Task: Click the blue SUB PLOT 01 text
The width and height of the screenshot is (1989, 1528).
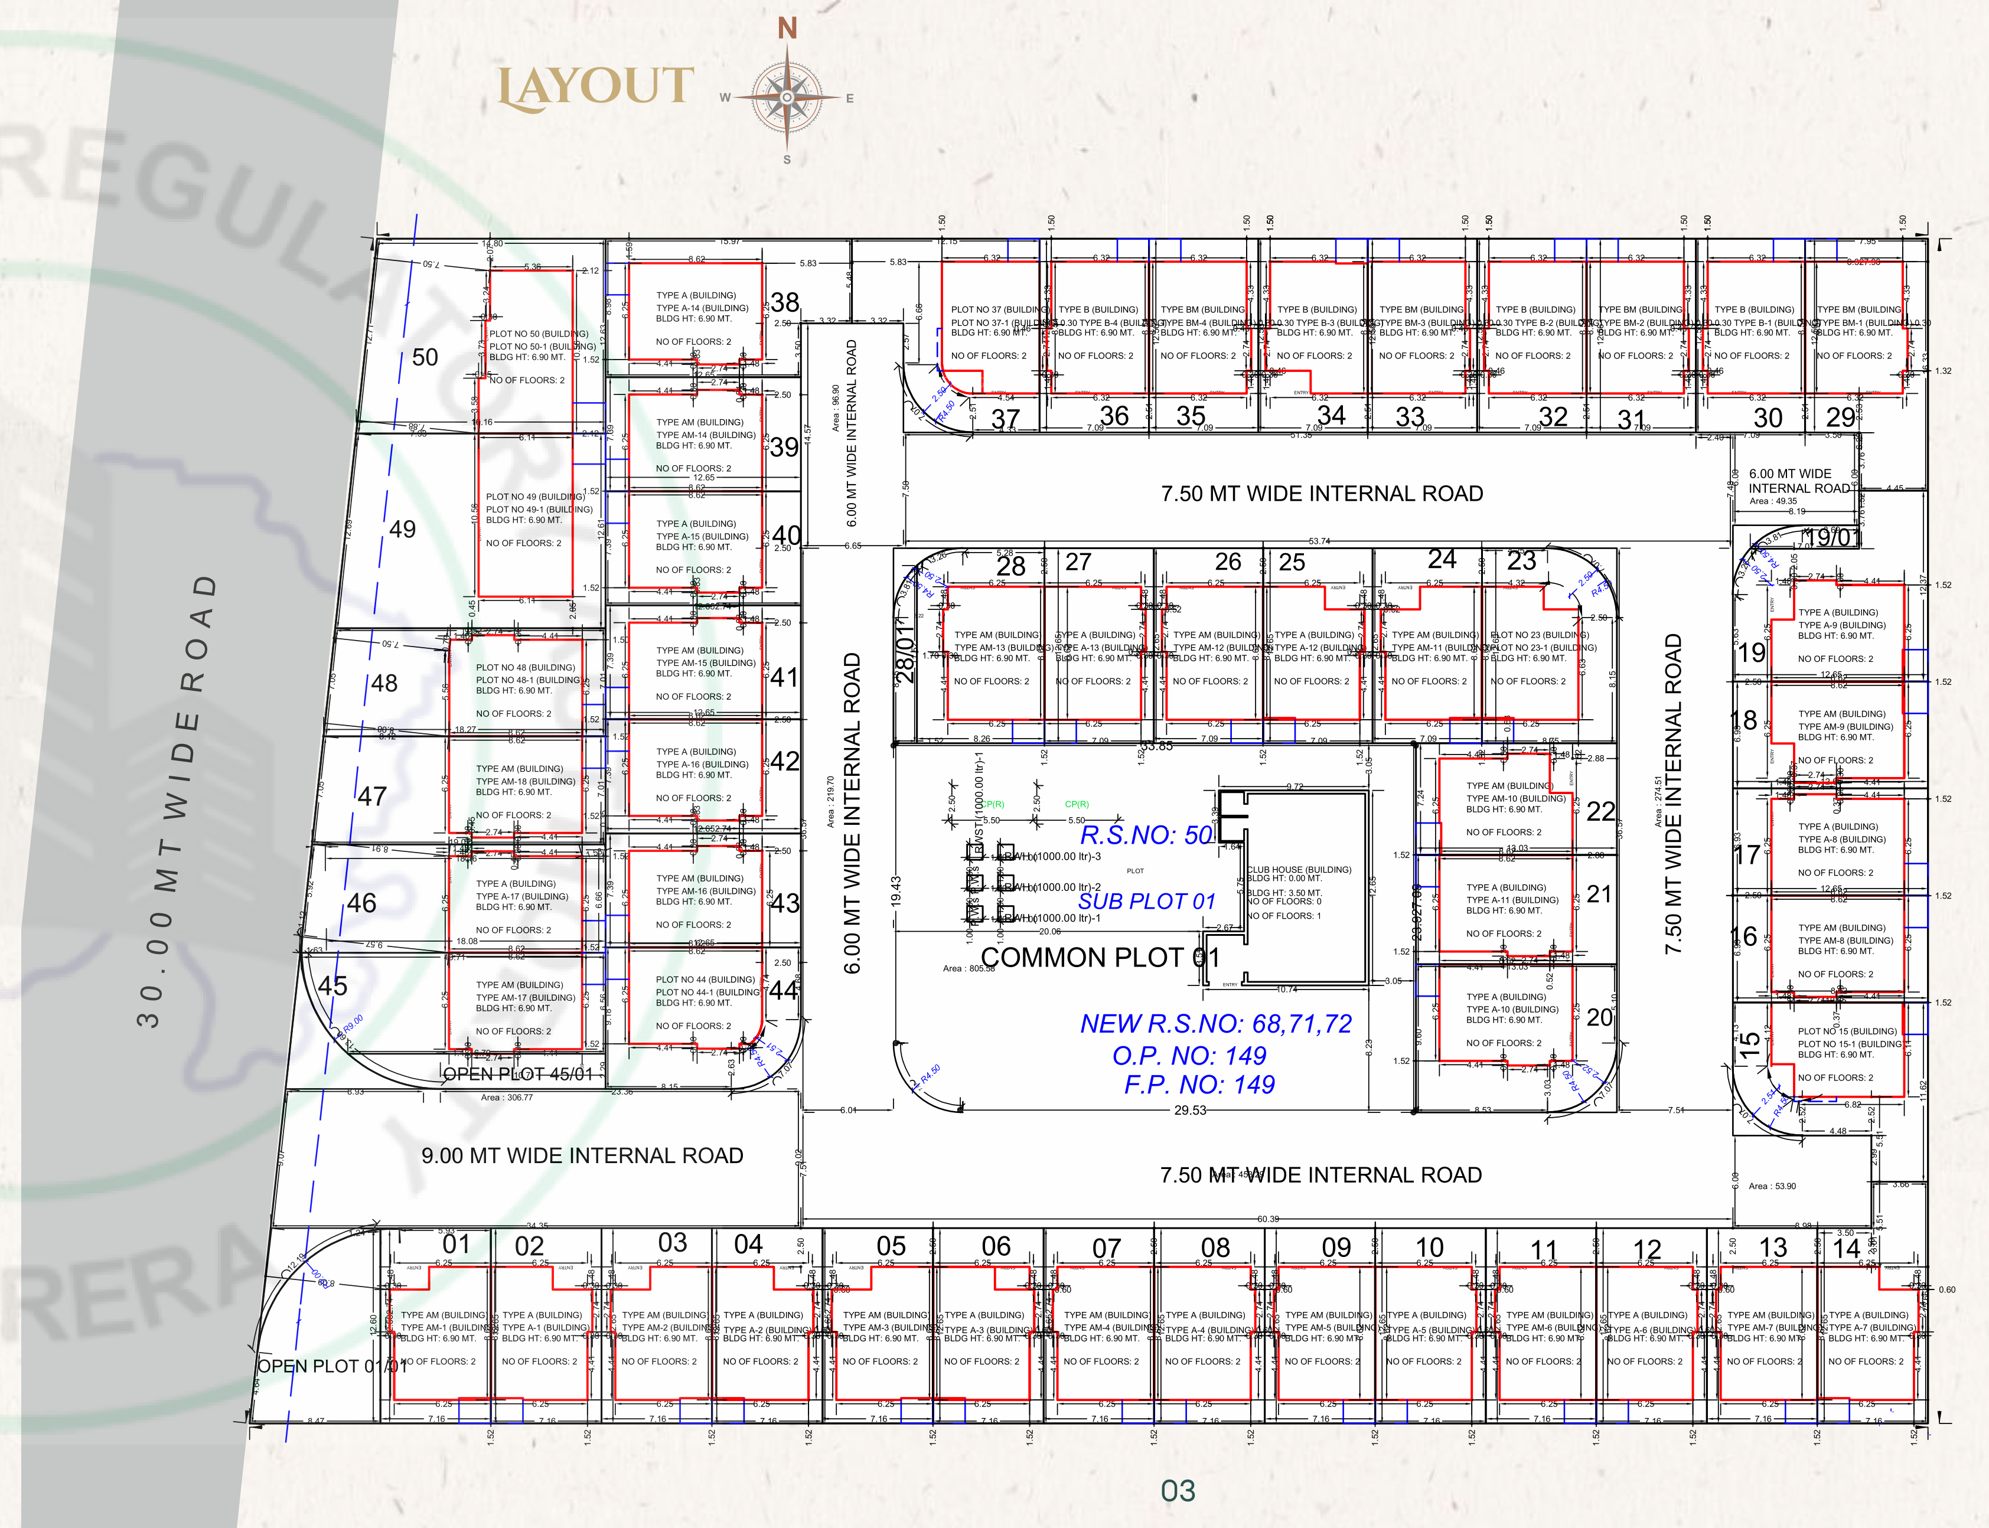Action: (x=1146, y=902)
